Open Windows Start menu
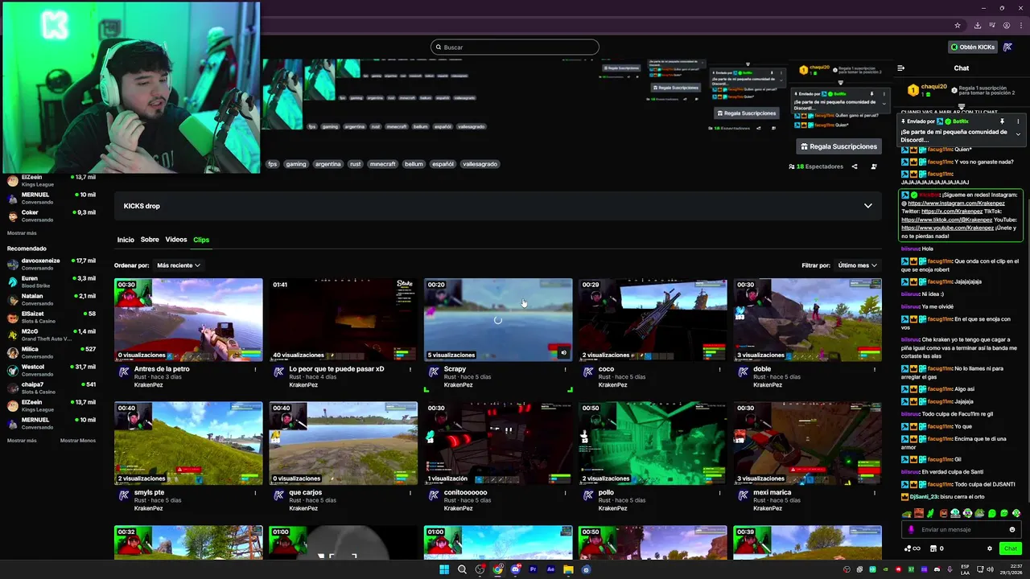The height and width of the screenshot is (579, 1030). click(443, 569)
